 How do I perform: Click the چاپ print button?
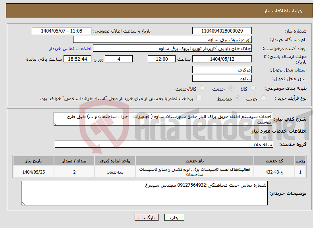[174, 217]
